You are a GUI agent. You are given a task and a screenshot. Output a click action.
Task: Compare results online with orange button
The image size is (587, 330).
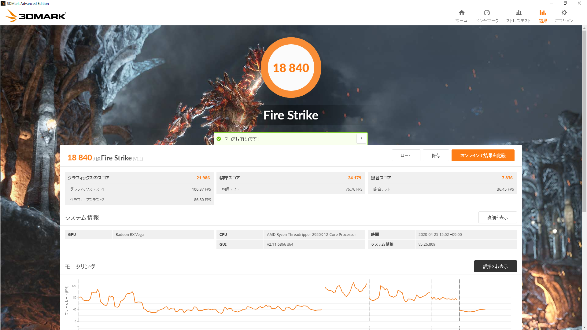(483, 156)
